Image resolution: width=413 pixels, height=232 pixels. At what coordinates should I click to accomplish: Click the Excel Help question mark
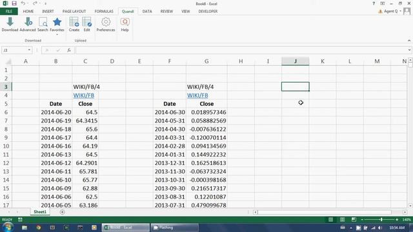pyautogui.click(x=374, y=4)
